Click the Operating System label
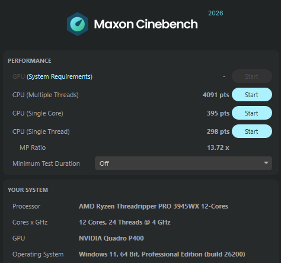The image size is (281, 263). (x=38, y=254)
